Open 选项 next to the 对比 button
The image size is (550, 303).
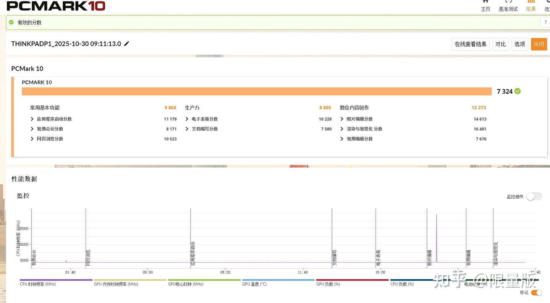[519, 44]
